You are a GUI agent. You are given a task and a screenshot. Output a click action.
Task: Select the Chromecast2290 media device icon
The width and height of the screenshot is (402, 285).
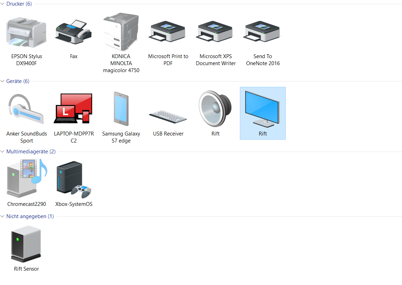coord(27,178)
